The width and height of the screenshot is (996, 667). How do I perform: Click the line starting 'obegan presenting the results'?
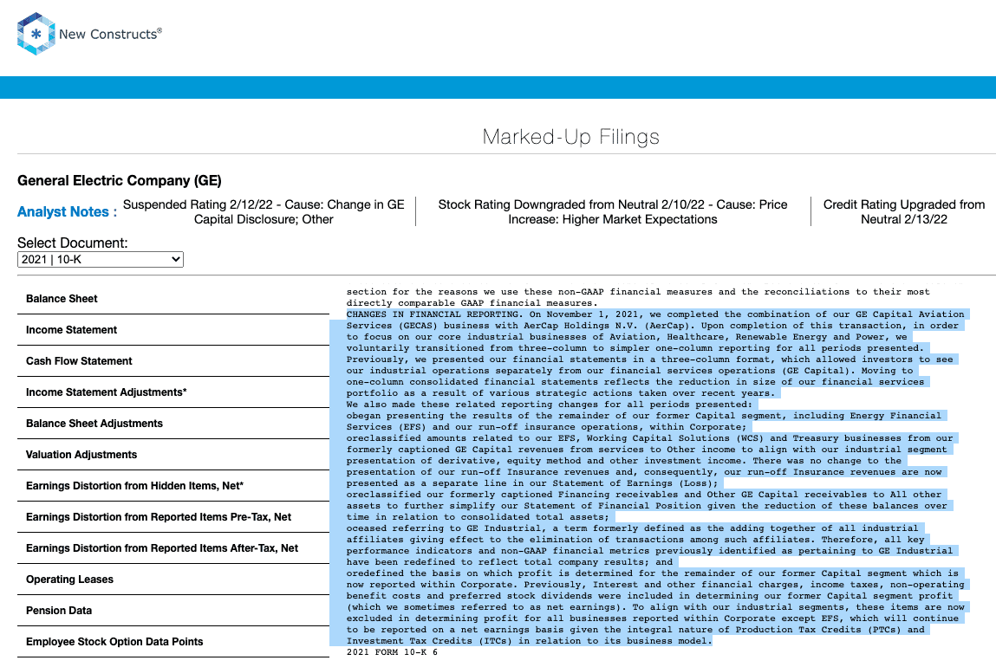[643, 416]
